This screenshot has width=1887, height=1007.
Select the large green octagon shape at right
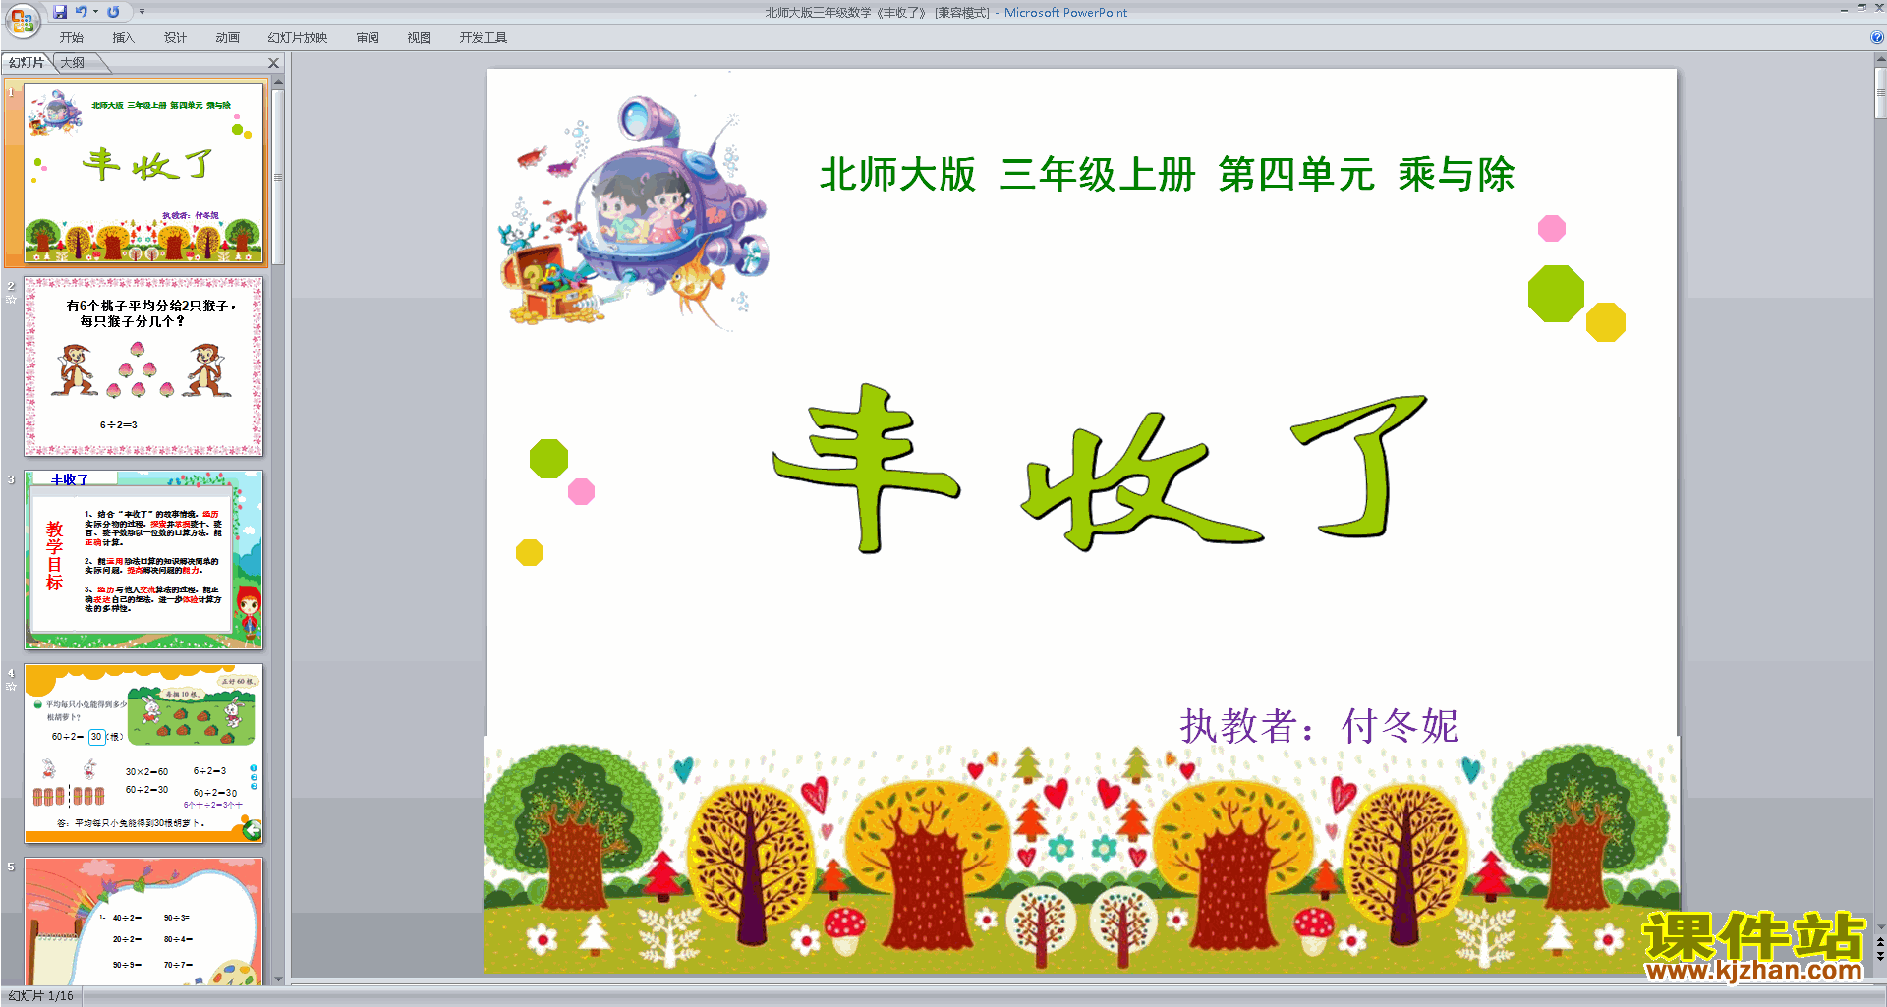click(1556, 294)
